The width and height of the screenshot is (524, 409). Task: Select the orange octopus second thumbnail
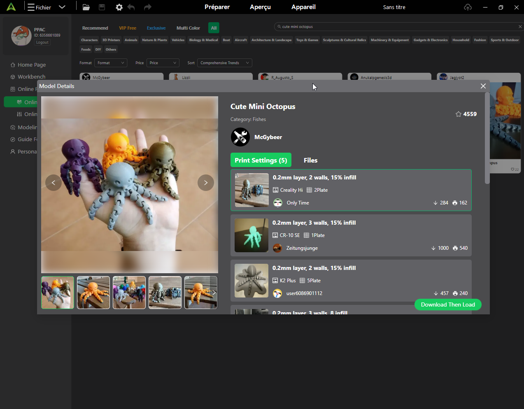93,293
